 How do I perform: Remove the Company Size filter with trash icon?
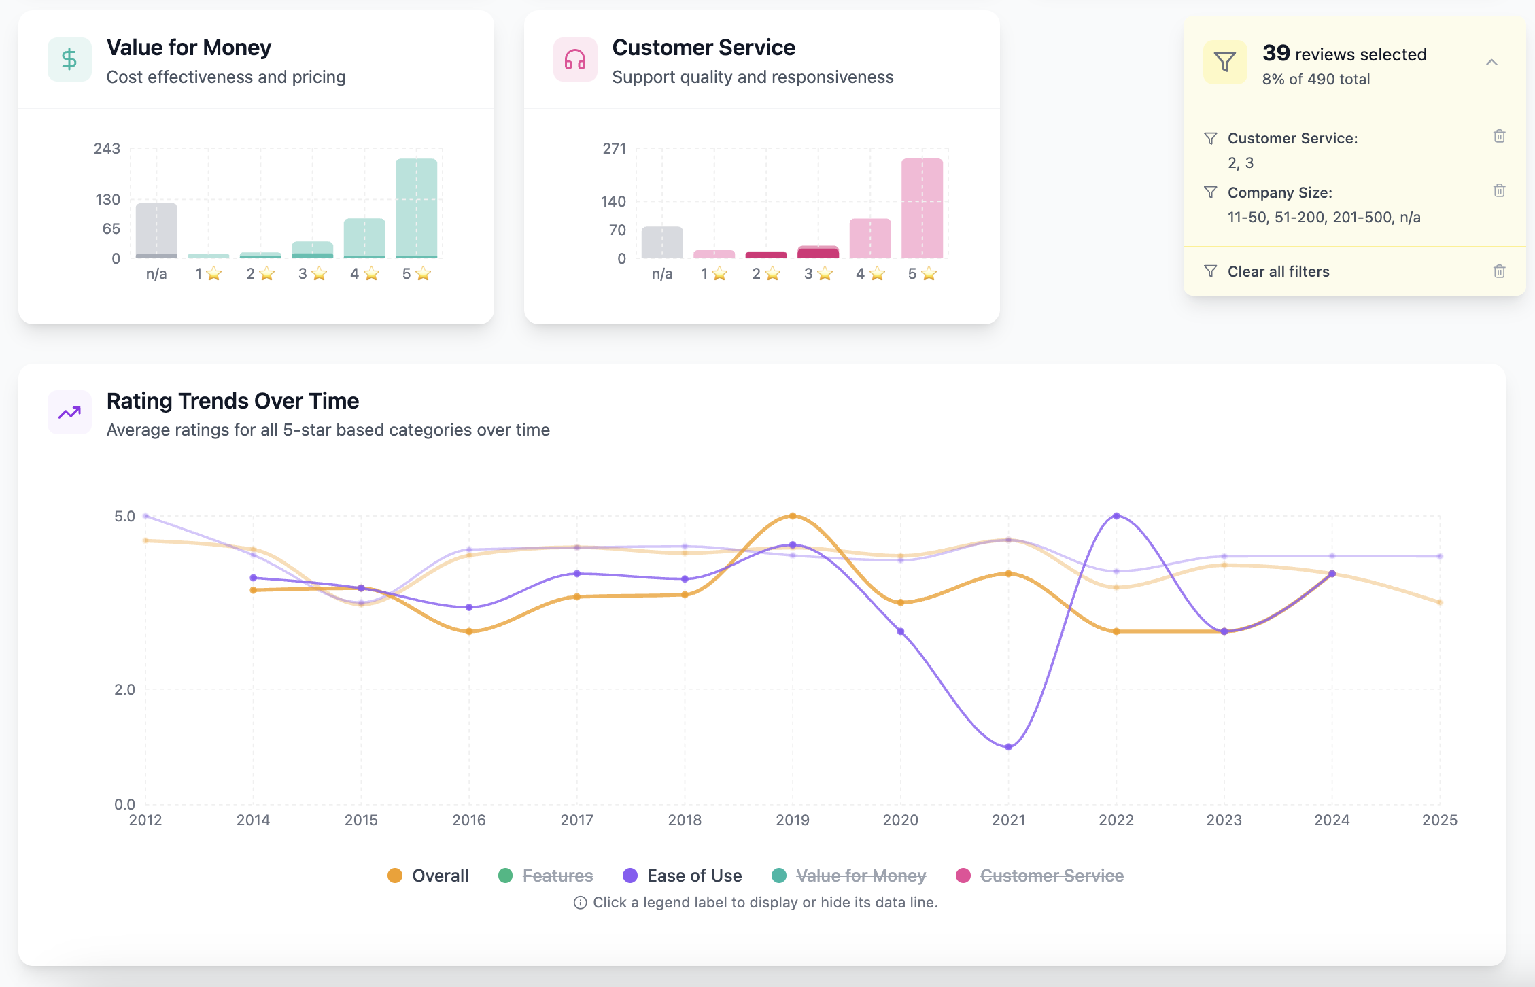coord(1499,190)
